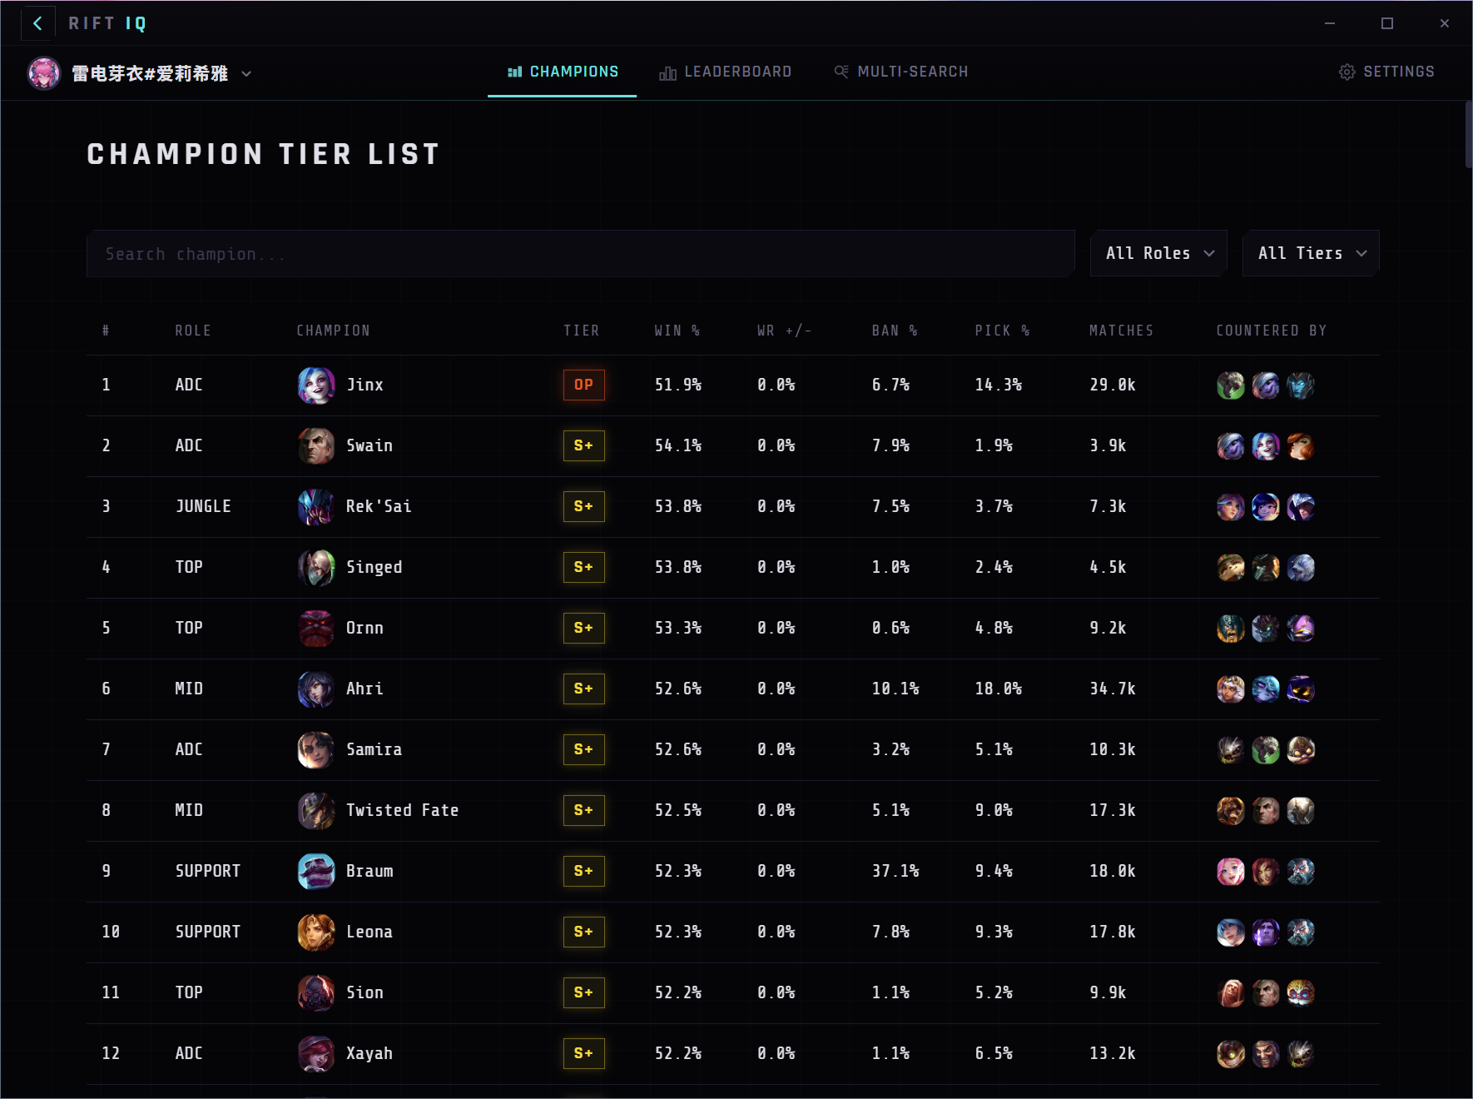
Task: Click the profile avatar icon
Action: (x=44, y=73)
